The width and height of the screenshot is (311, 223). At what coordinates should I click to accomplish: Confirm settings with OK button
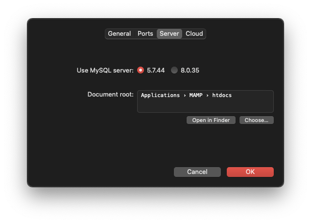click(x=250, y=172)
